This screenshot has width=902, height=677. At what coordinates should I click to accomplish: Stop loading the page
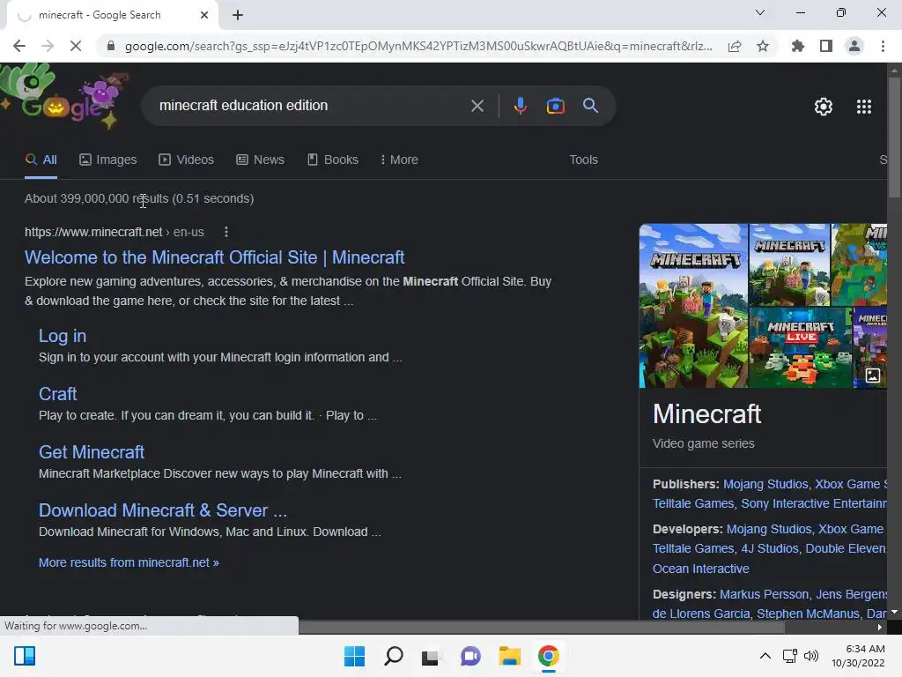[76, 46]
